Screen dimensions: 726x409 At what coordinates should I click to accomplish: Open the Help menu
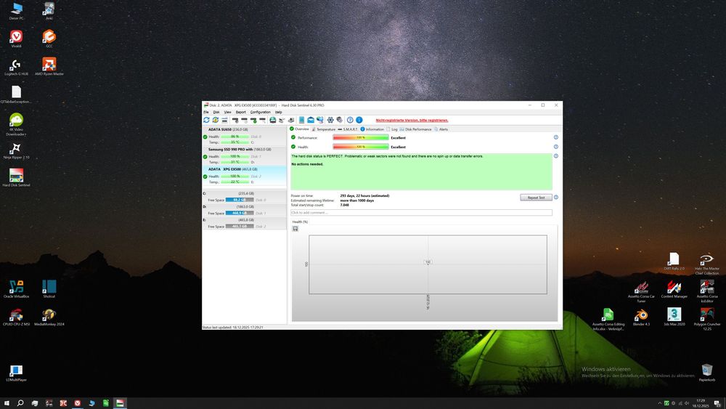(x=278, y=112)
